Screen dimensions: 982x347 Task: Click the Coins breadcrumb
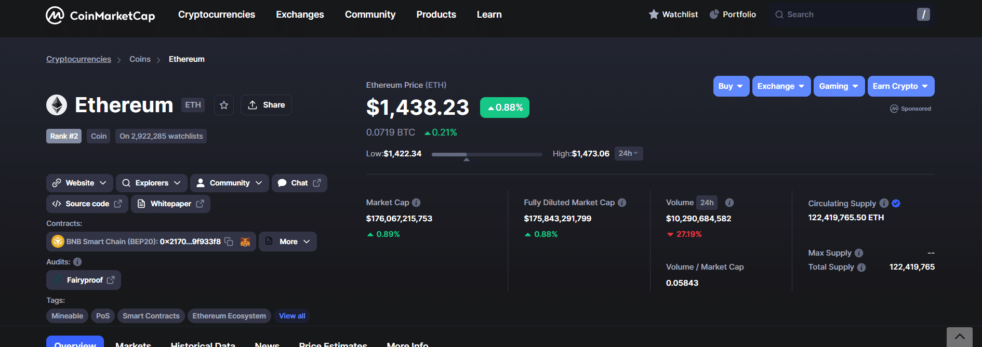coord(140,59)
